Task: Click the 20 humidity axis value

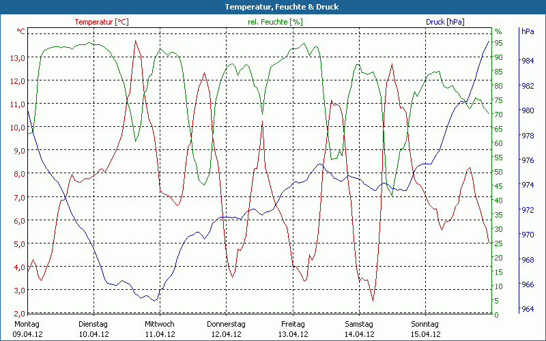Action: coord(499,258)
